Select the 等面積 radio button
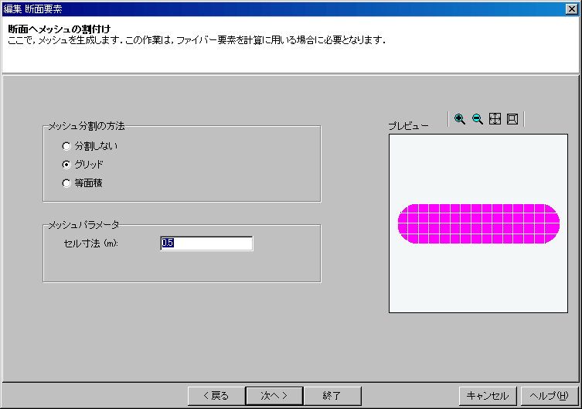 pyautogui.click(x=66, y=183)
